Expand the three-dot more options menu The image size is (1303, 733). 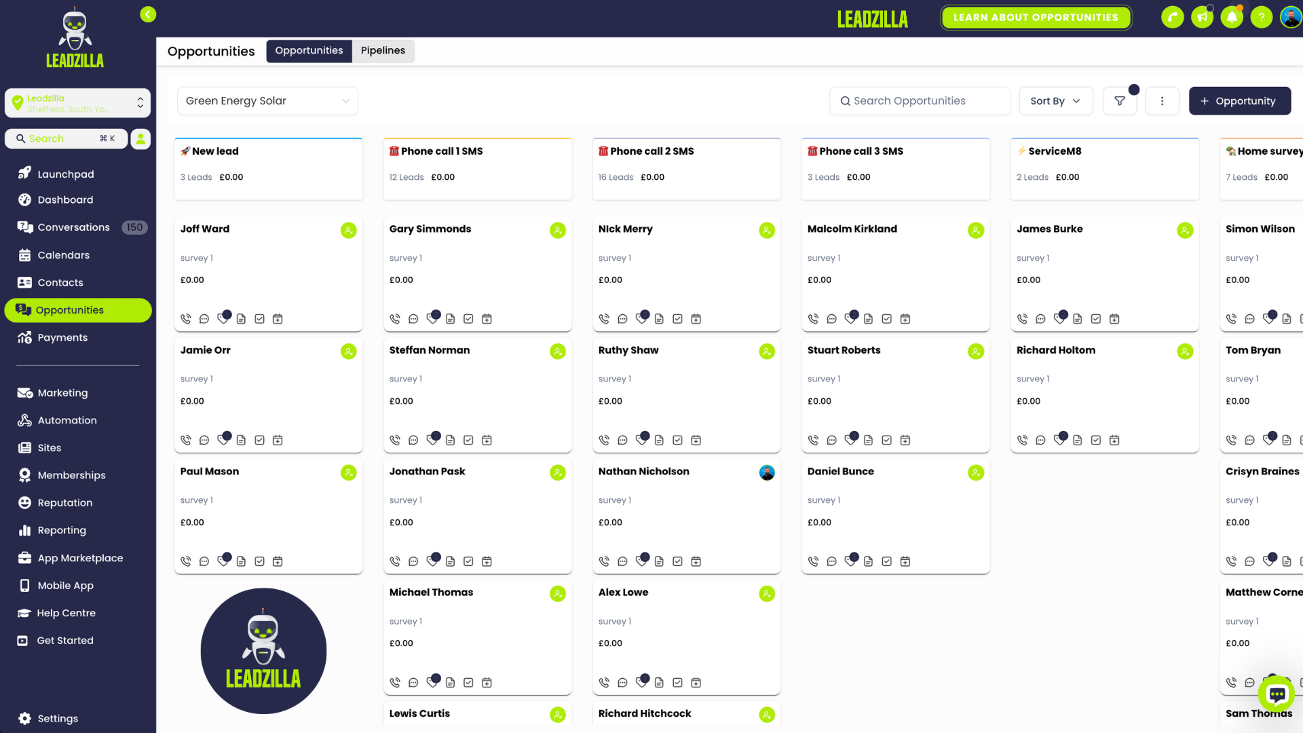(1162, 100)
